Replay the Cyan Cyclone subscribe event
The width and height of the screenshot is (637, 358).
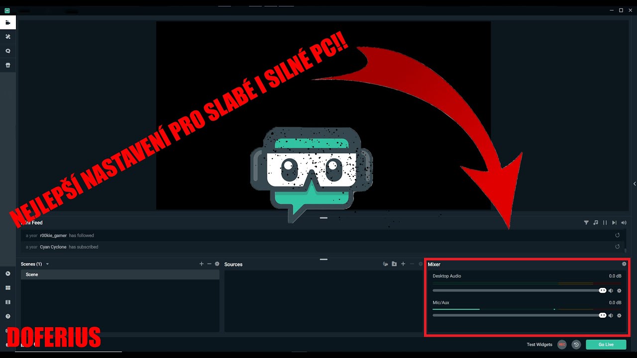tap(618, 247)
